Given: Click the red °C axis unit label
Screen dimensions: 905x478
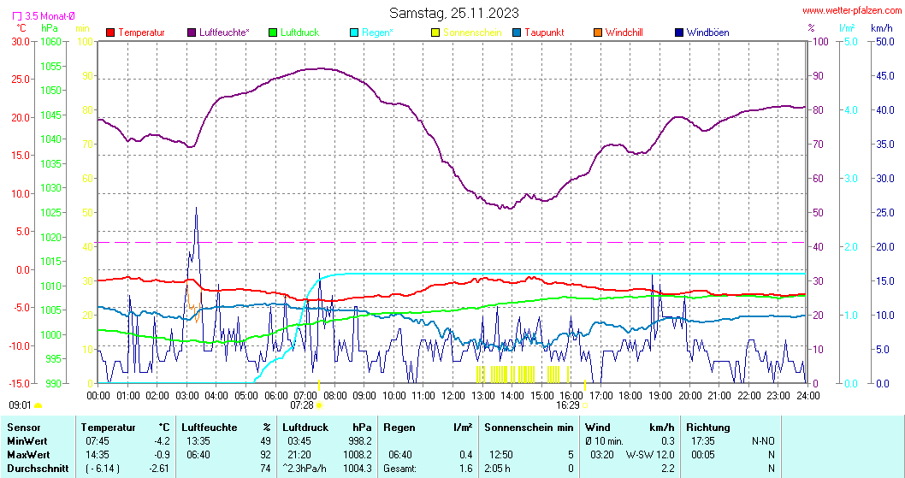Looking at the screenshot, I should 21,27.
